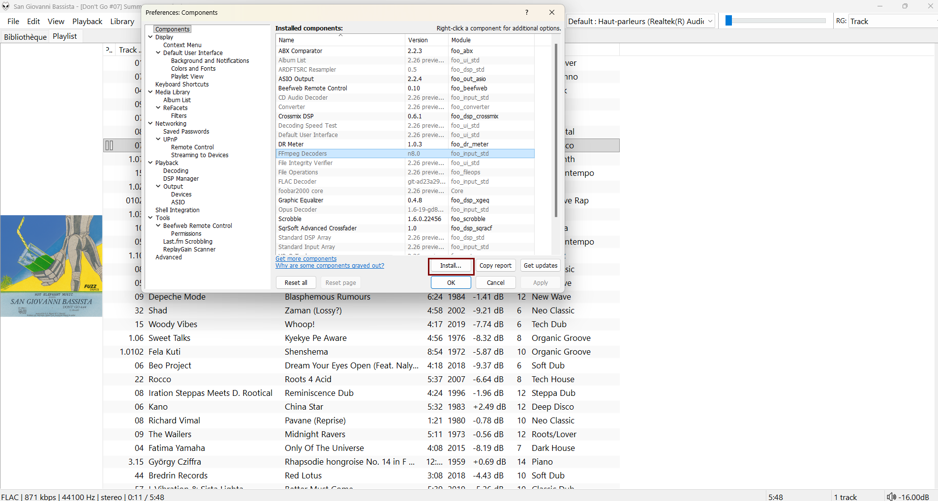The width and height of the screenshot is (938, 501).
Task: Select Streaming to Devices page
Action: click(x=200, y=155)
